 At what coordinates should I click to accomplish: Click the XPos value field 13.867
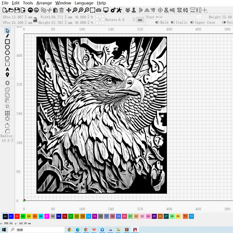17,17
